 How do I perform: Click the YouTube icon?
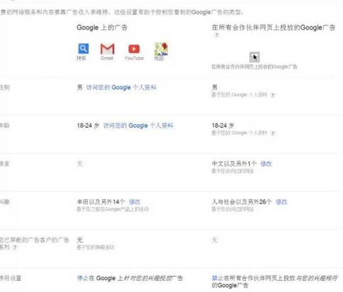134,49
